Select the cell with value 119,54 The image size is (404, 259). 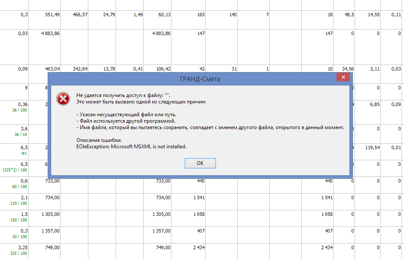[368, 148]
